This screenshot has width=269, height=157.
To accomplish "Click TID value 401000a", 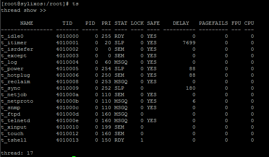I will pos(67,95).
